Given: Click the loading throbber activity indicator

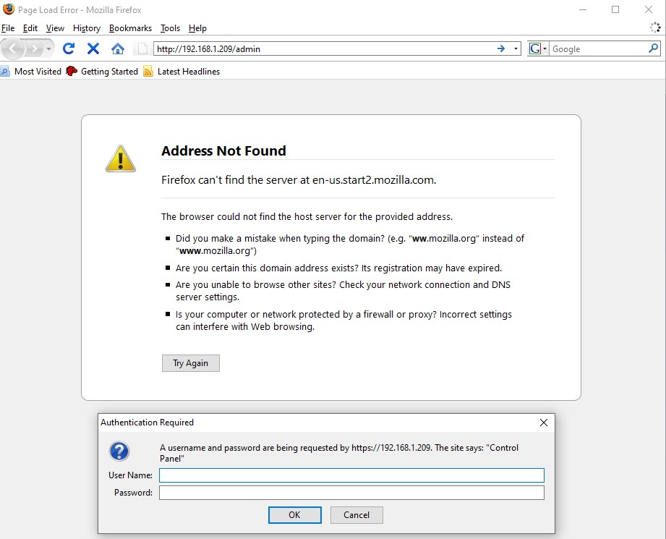Looking at the screenshot, I should (655, 27).
